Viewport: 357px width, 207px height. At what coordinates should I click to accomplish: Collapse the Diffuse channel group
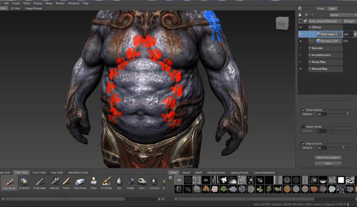(310, 27)
